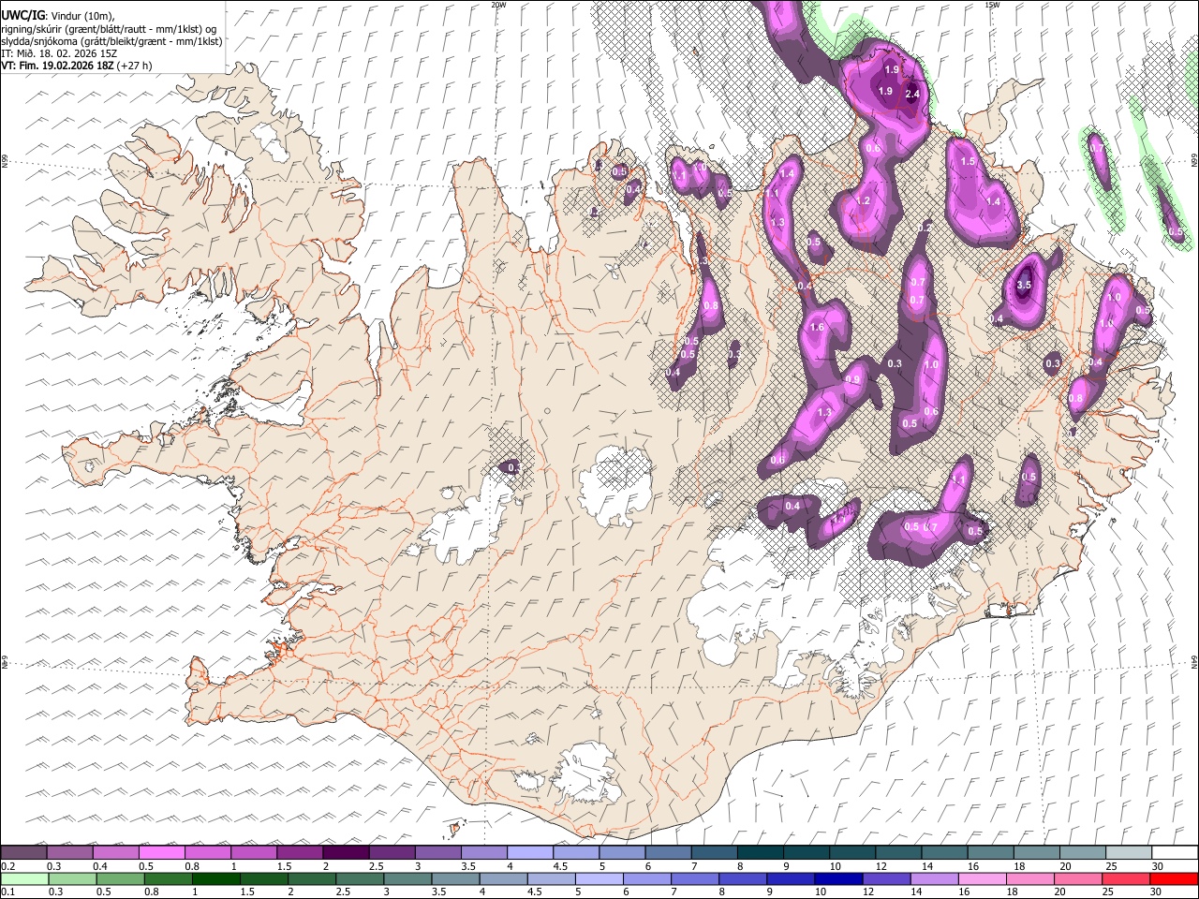The image size is (1199, 899).
Task: Click the 1.5 snowfall value on the map
Action: 969,162
